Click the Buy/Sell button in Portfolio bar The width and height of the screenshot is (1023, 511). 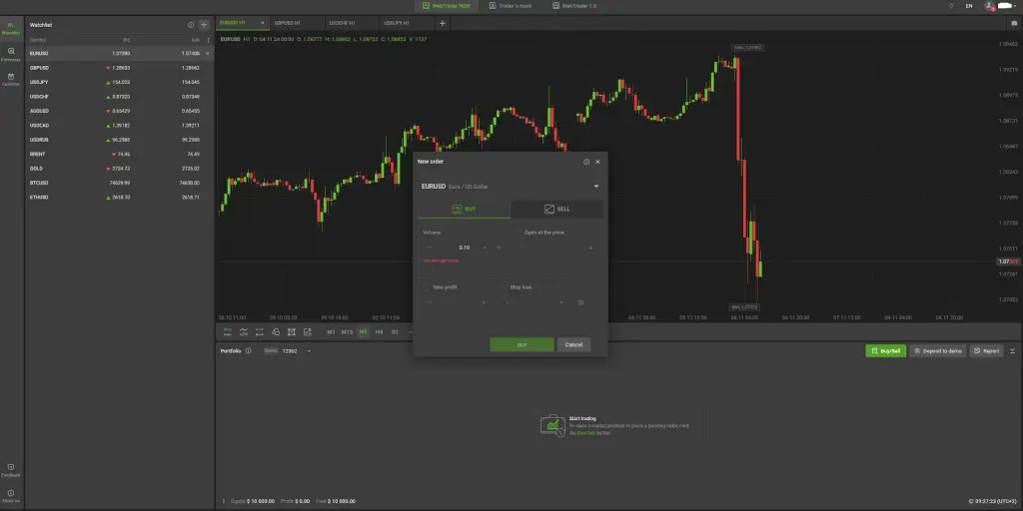tap(886, 350)
